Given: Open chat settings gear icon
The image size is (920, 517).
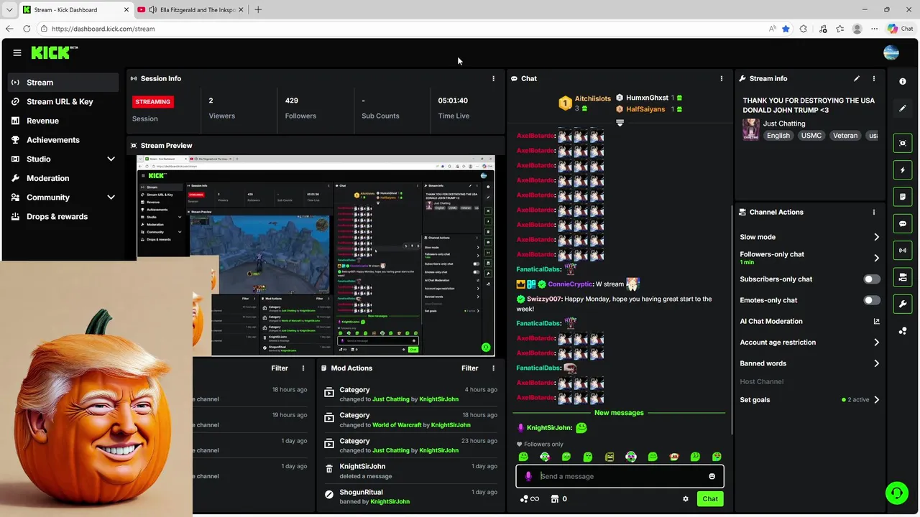Looking at the screenshot, I should pyautogui.click(x=686, y=499).
